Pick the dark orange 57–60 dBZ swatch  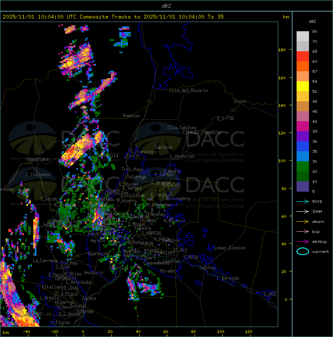303,66
